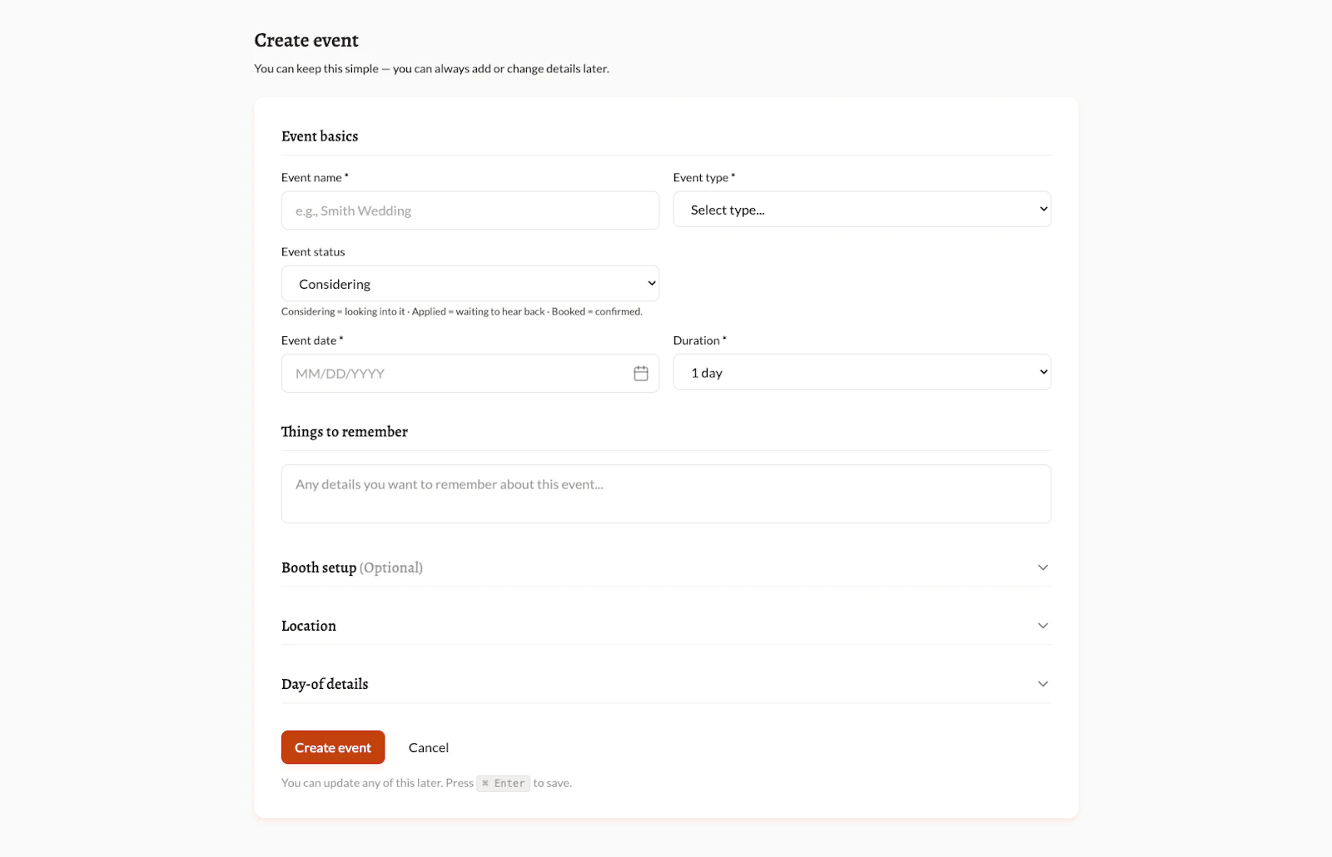Open the Event type dropdown

(x=862, y=210)
